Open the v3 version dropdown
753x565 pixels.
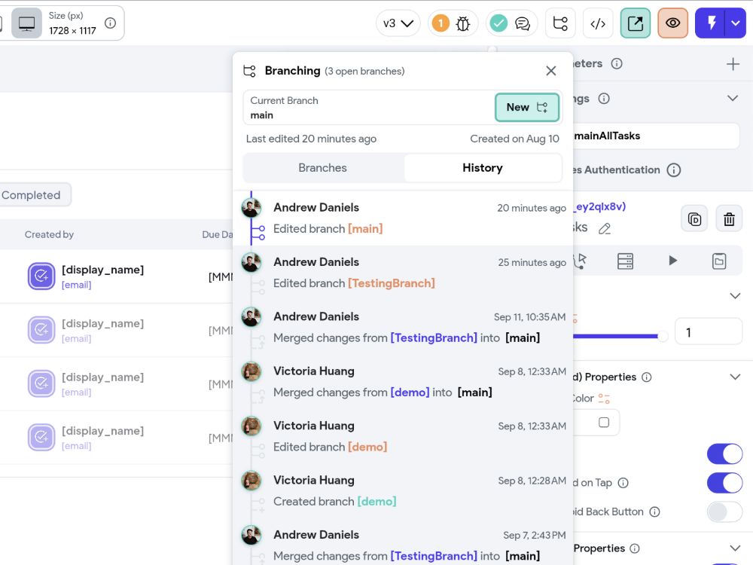click(398, 23)
